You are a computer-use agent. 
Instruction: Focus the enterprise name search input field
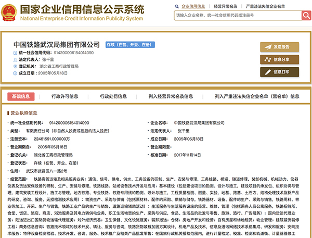point(234,15)
